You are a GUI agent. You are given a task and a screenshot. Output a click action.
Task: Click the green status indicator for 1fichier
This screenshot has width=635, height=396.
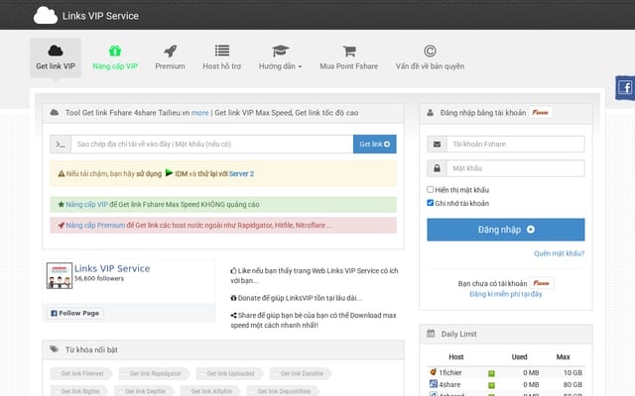491,373
